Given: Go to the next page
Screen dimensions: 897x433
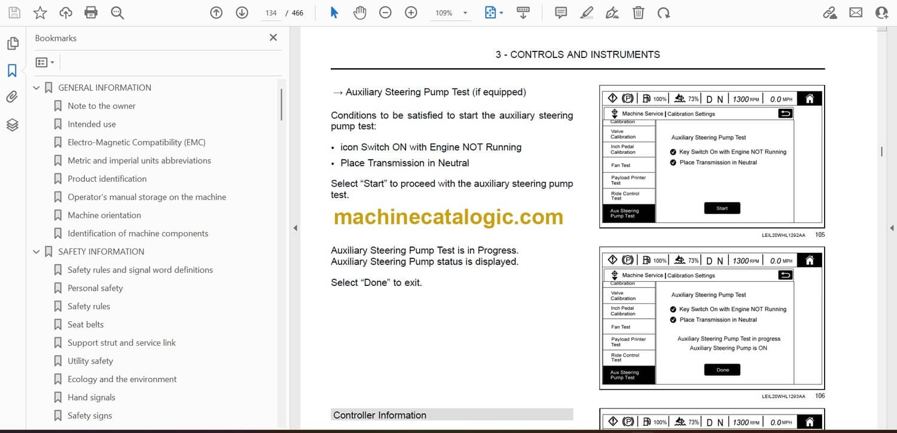Looking at the screenshot, I should [242, 13].
